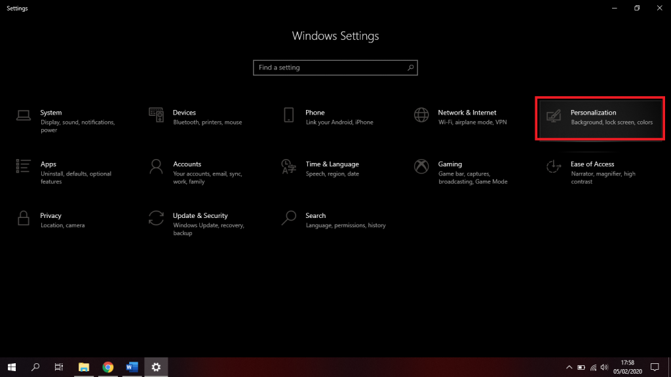Select the Gaming Xbox icon

click(421, 167)
